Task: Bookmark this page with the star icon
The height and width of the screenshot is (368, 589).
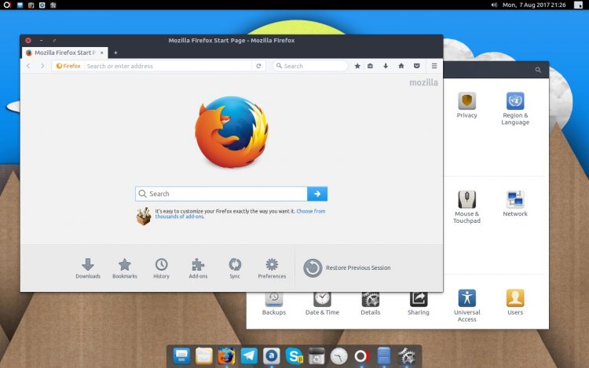Action: pyautogui.click(x=357, y=66)
